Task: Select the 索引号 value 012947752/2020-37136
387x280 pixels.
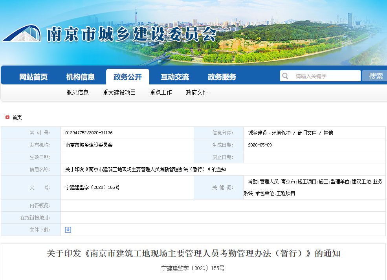Action: (x=88, y=133)
